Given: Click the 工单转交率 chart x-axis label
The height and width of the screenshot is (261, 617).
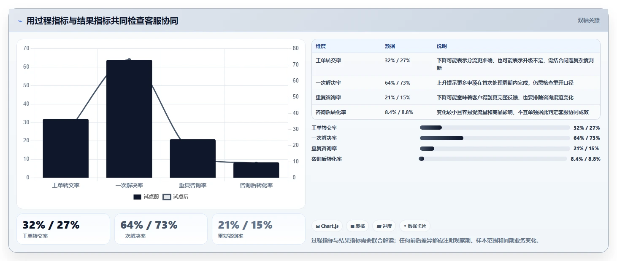Looking at the screenshot, I should pyautogui.click(x=65, y=185).
